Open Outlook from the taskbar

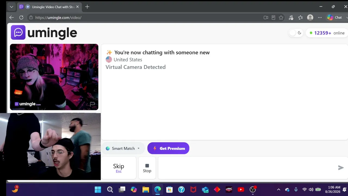point(205,189)
